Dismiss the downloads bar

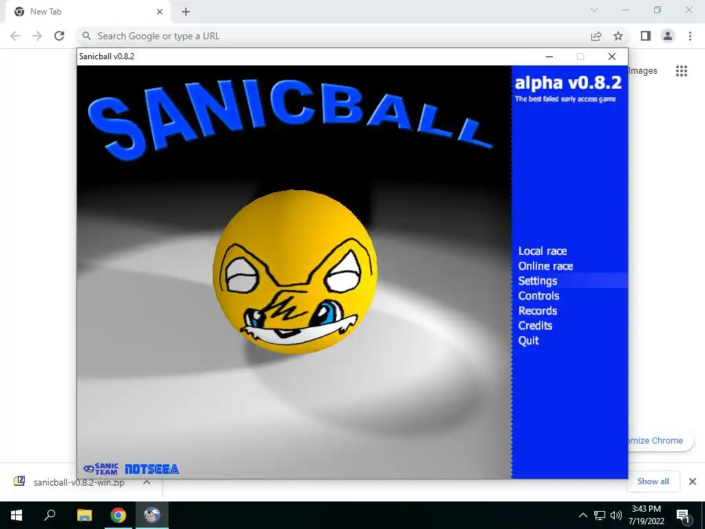click(x=693, y=481)
